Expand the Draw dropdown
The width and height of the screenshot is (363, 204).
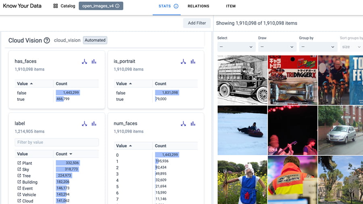click(277, 47)
